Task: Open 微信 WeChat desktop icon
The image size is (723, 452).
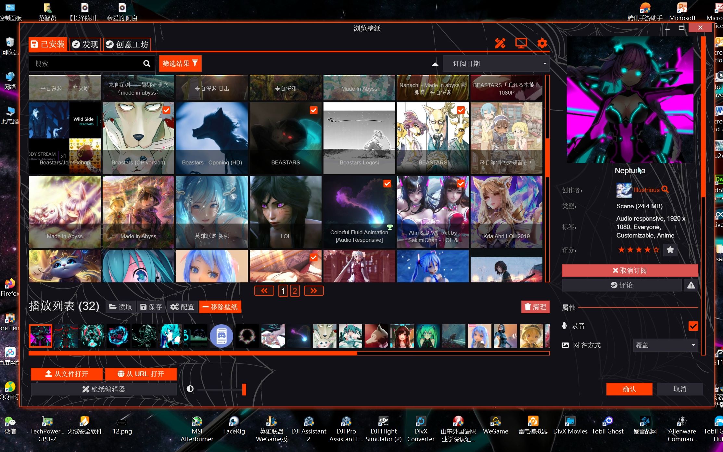Action: click(10, 425)
